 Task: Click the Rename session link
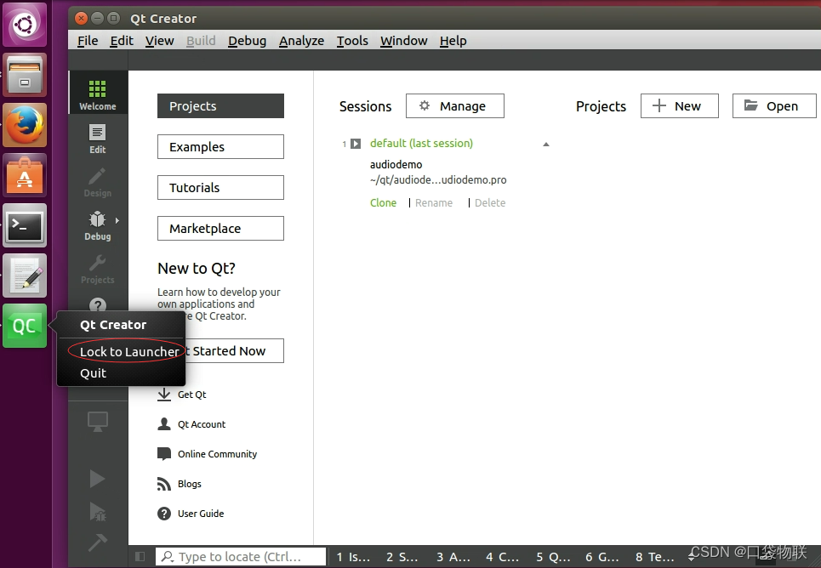[x=434, y=202]
